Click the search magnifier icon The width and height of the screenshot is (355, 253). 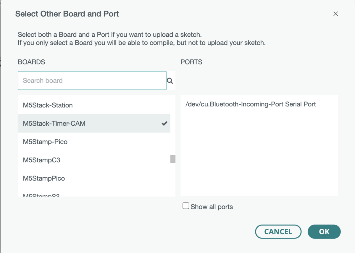click(x=170, y=81)
